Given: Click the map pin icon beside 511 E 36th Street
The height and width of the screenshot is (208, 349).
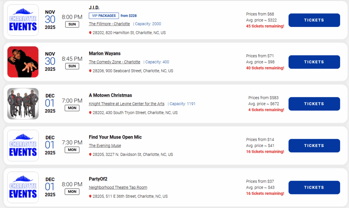Looking at the screenshot, I should coord(90,196).
